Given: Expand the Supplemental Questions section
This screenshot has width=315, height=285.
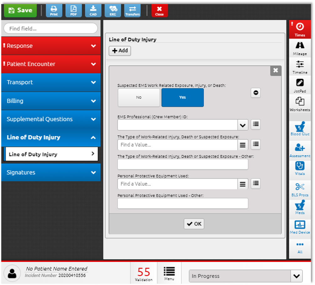Looking at the screenshot, I should click(51, 119).
